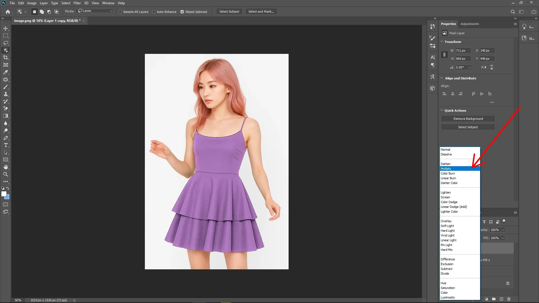
Task: Switch to the Adjustments tab
Action: pyautogui.click(x=470, y=24)
